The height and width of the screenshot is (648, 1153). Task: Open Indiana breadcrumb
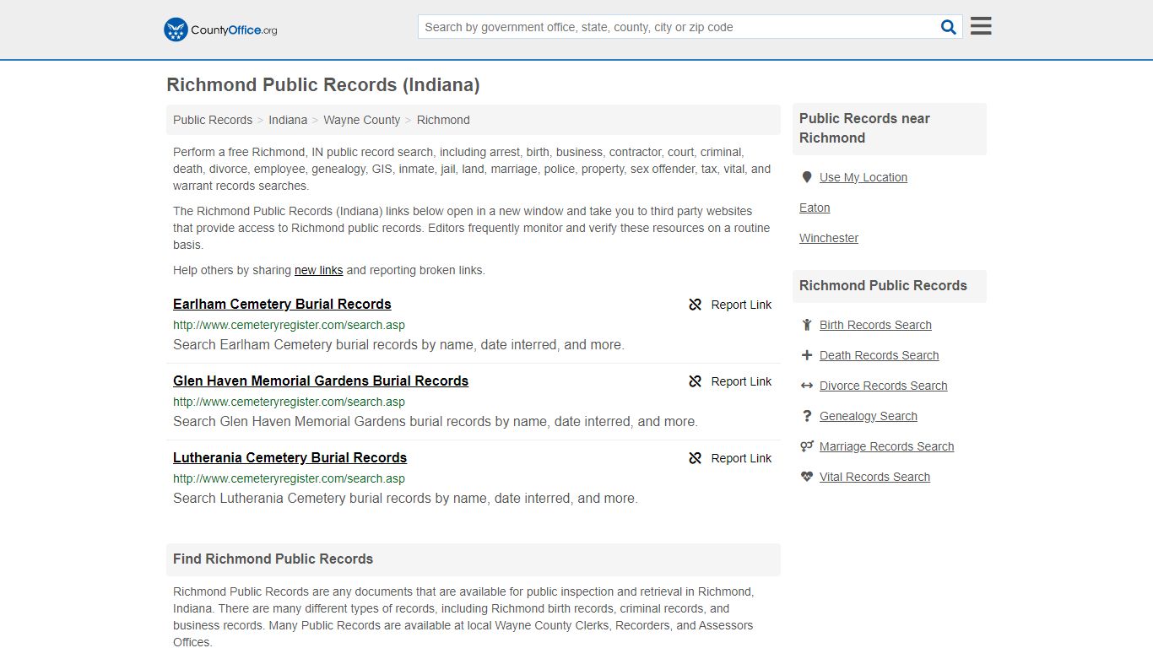[288, 120]
